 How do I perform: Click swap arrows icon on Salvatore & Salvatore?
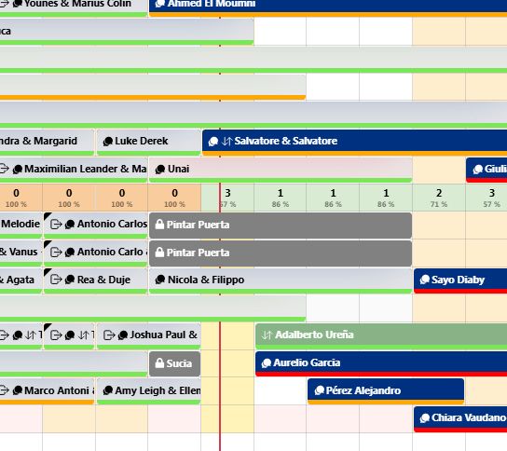pos(227,141)
